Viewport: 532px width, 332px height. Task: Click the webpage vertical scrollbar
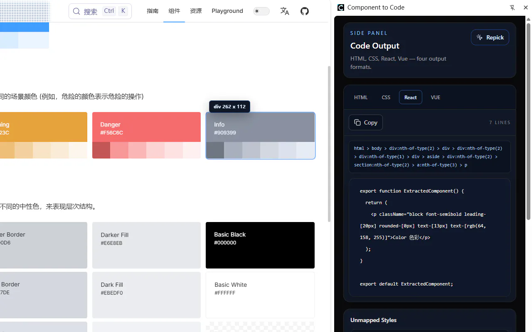pyautogui.click(x=330, y=144)
